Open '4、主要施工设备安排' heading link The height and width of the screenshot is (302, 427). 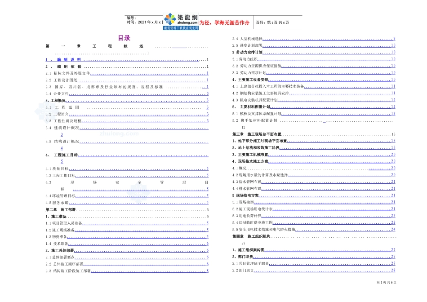314,80
